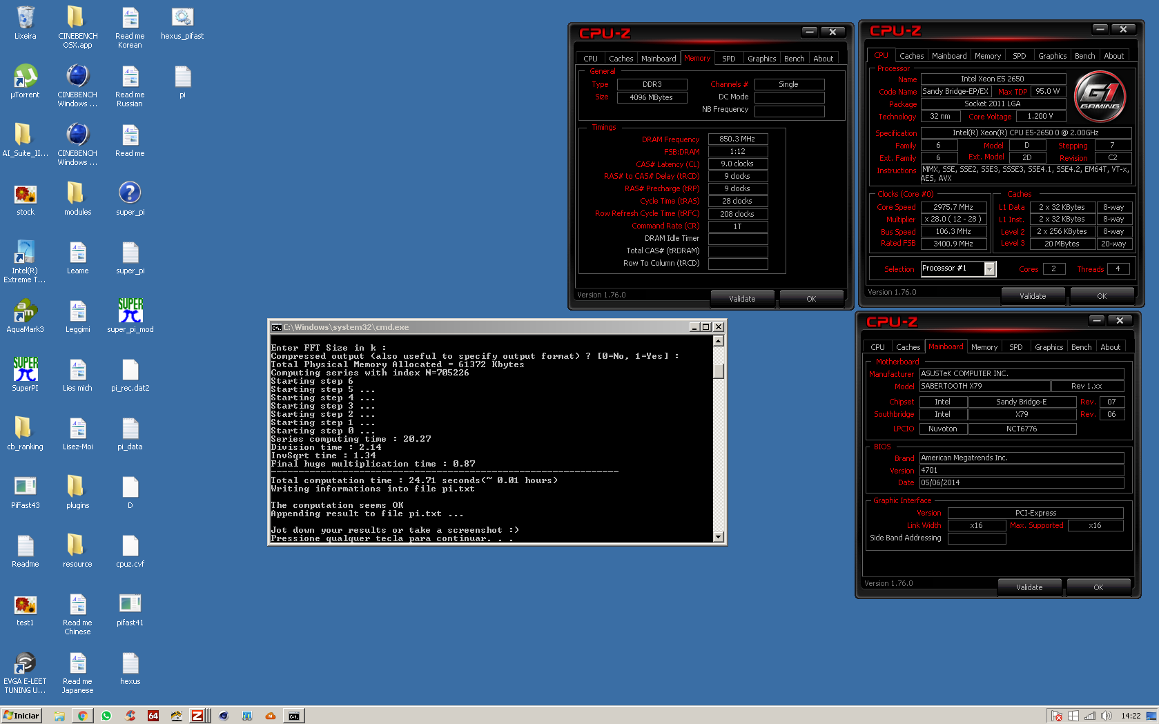This screenshot has width=1159, height=724.
Task: Open the EVGA E-LEET Tuning Utility icon
Action: click(x=26, y=672)
